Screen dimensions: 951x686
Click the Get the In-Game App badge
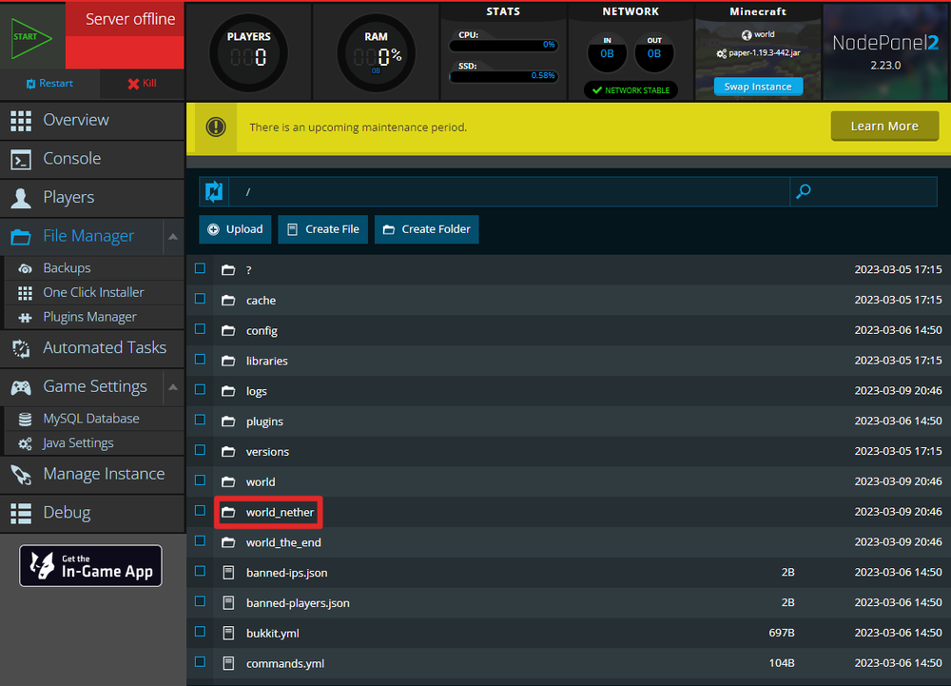[x=91, y=565]
